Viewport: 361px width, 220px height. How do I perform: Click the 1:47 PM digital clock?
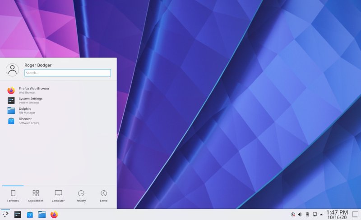point(337,215)
